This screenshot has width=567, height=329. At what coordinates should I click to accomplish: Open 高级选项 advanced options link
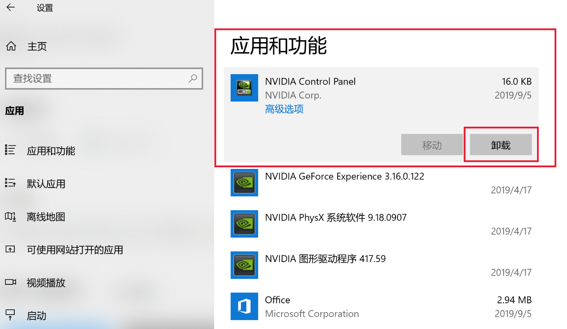pyautogui.click(x=284, y=109)
